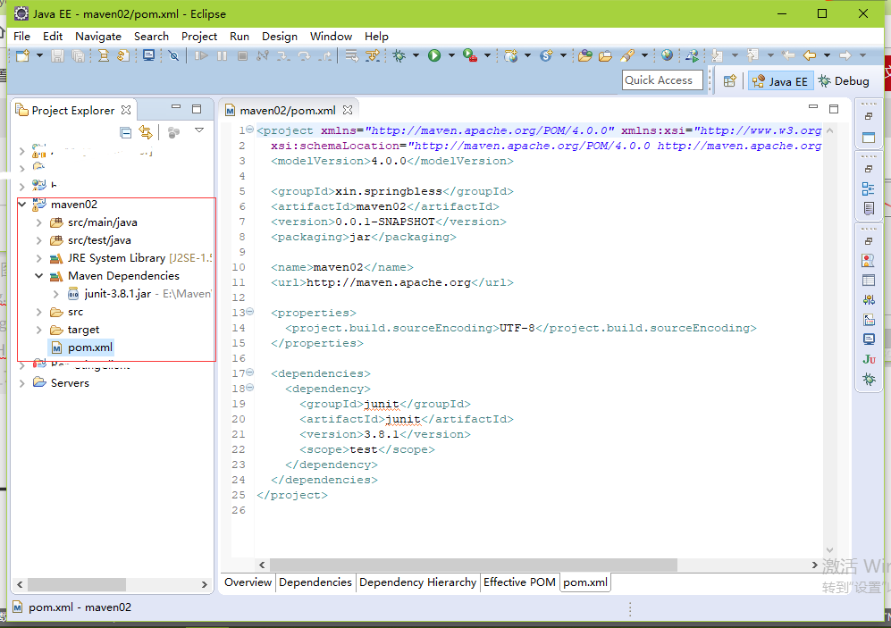This screenshot has width=891, height=628.
Task: Click the JUnit view icon in right sidebar
Action: pyautogui.click(x=869, y=359)
